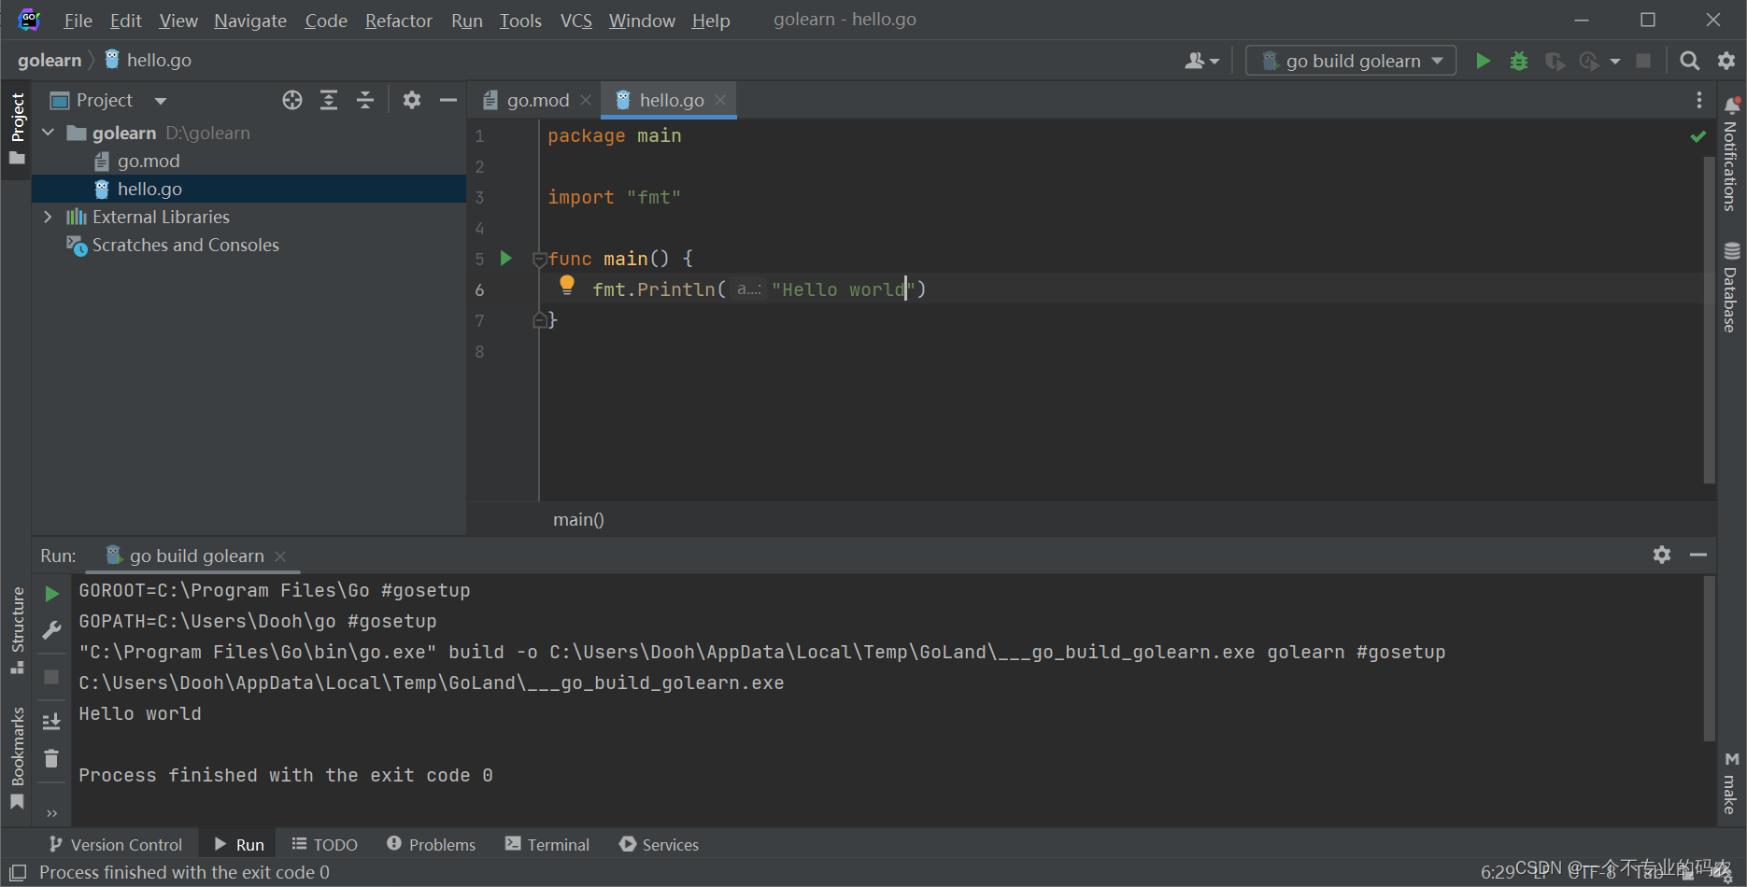Start debugging with the bug icon
1747x887 pixels.
1519,61
